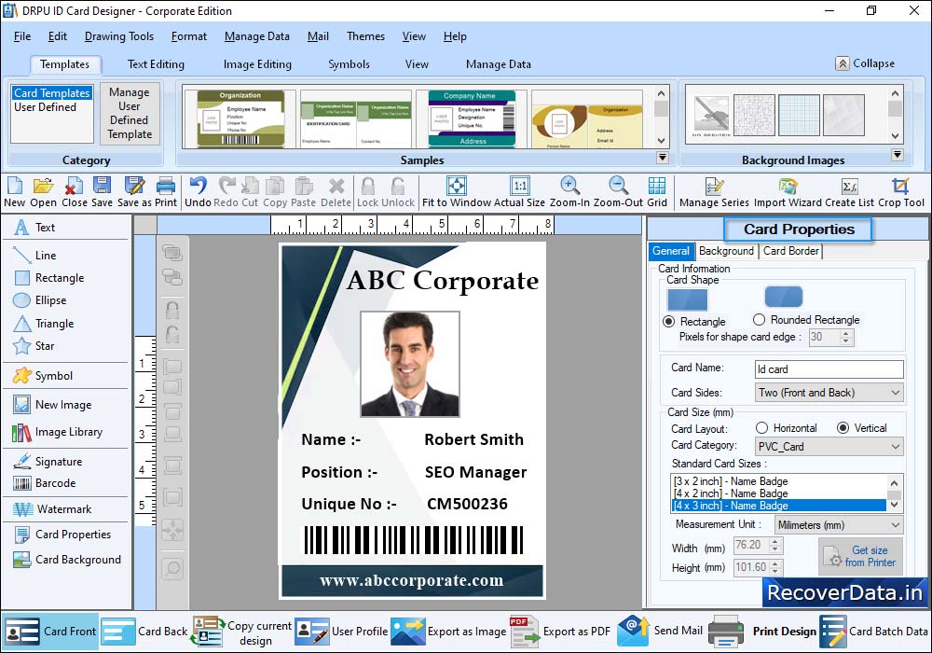Select Rectangle card shape radio
This screenshot has width=932, height=653.
(669, 321)
